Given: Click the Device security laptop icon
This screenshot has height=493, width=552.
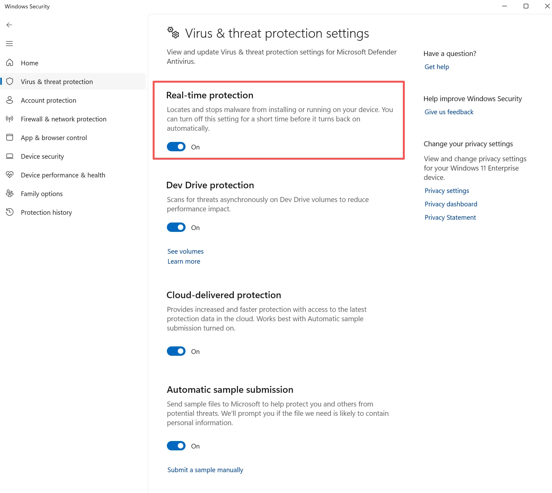Looking at the screenshot, I should click(10, 156).
